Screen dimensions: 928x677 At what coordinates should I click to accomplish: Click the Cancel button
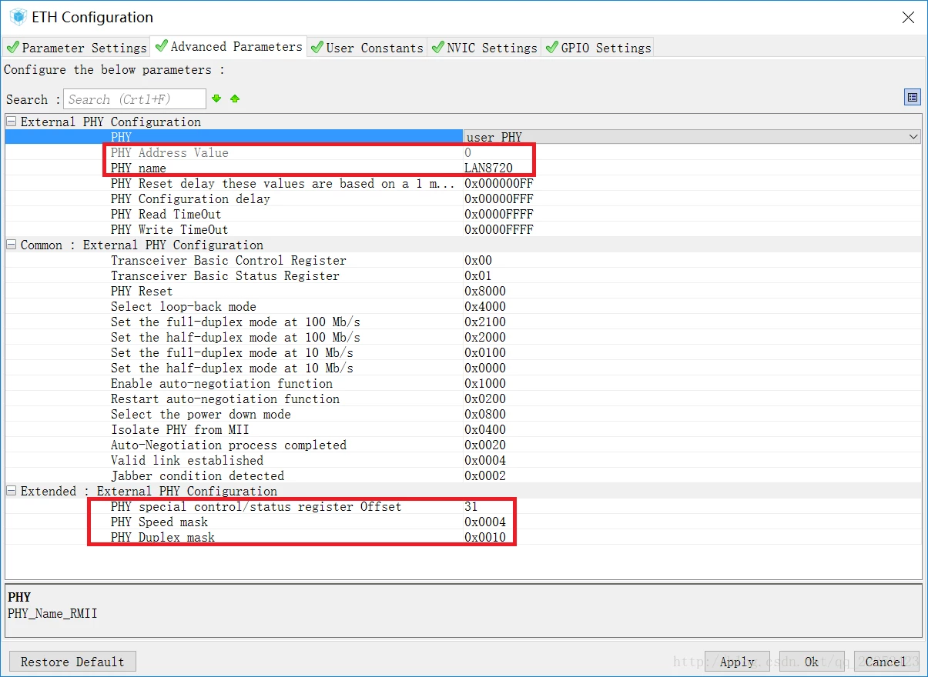[886, 662]
